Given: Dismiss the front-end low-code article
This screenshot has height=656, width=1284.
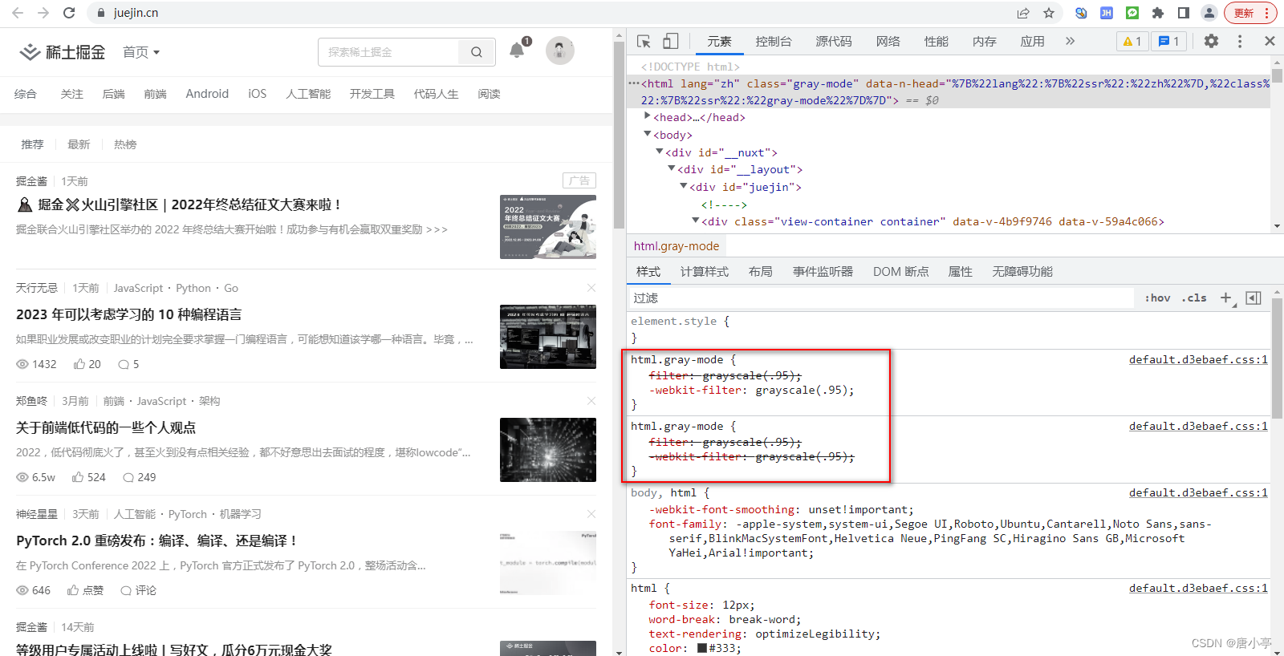Looking at the screenshot, I should [591, 401].
